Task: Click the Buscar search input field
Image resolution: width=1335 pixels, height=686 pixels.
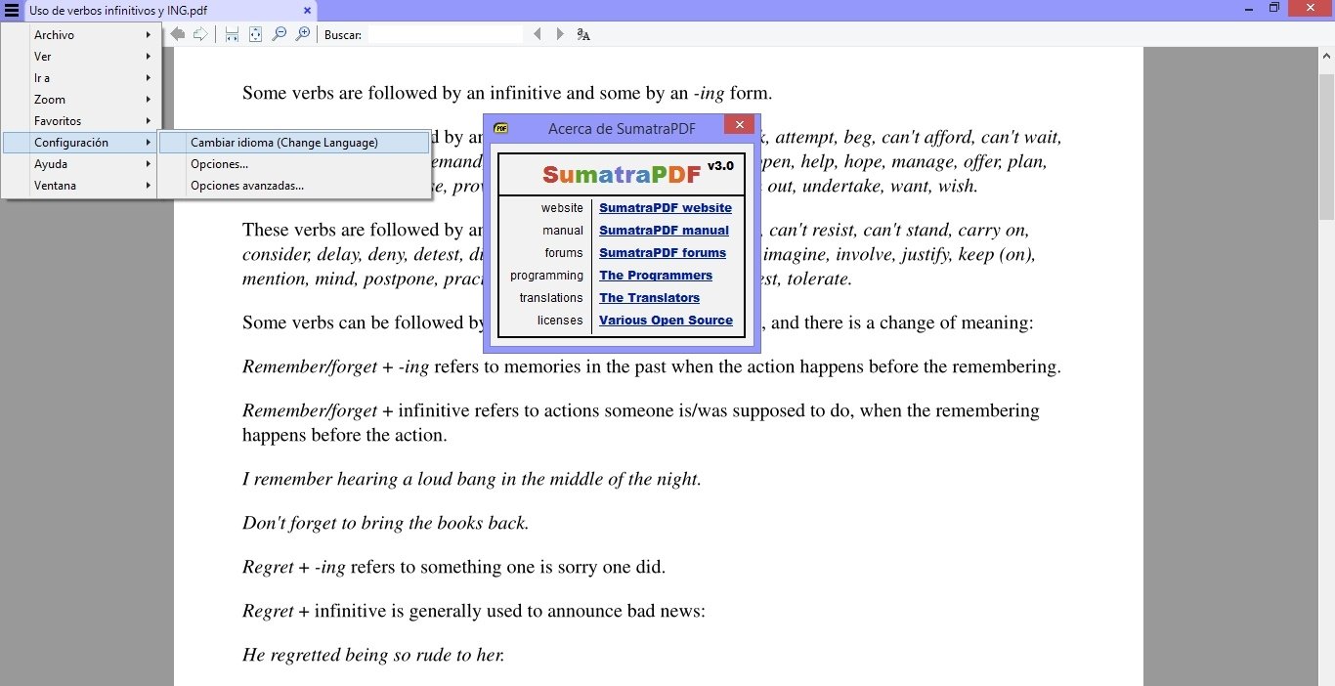Action: (445, 34)
